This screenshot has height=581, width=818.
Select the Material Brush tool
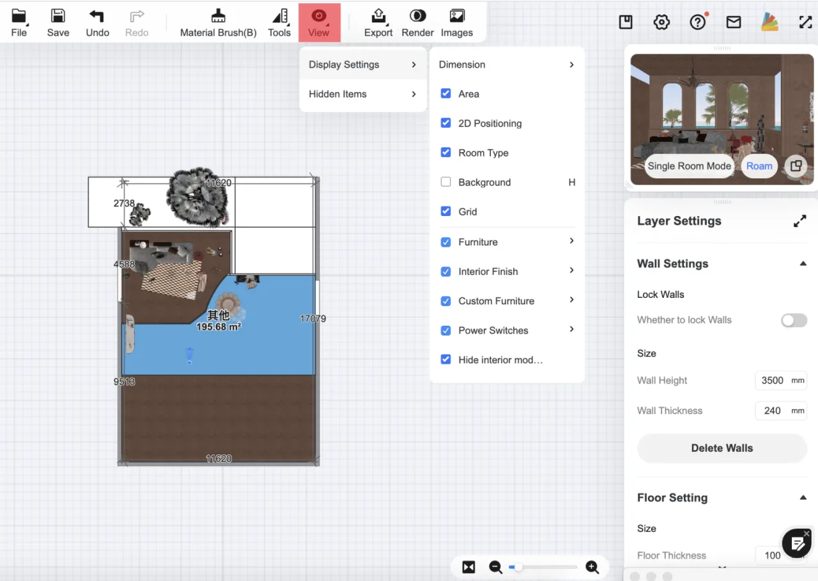218,22
